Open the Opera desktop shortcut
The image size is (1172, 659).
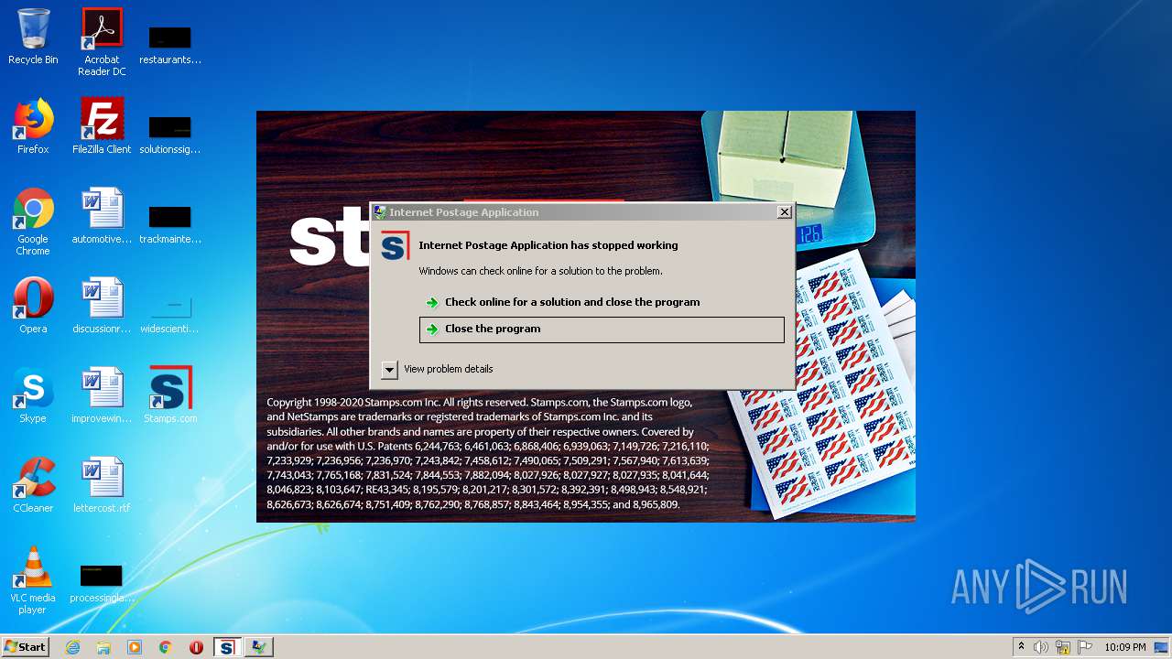tap(33, 306)
